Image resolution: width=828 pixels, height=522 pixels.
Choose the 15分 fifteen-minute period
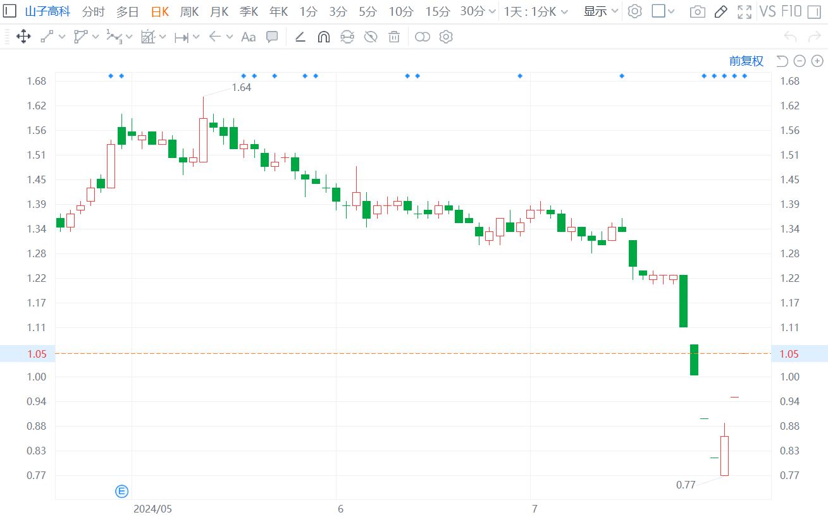click(x=437, y=11)
